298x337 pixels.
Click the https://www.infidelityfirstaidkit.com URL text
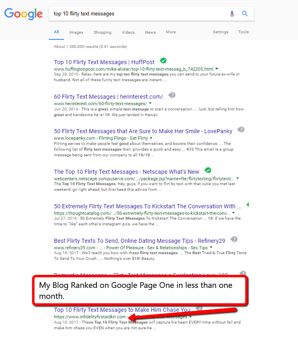[x=90, y=317]
